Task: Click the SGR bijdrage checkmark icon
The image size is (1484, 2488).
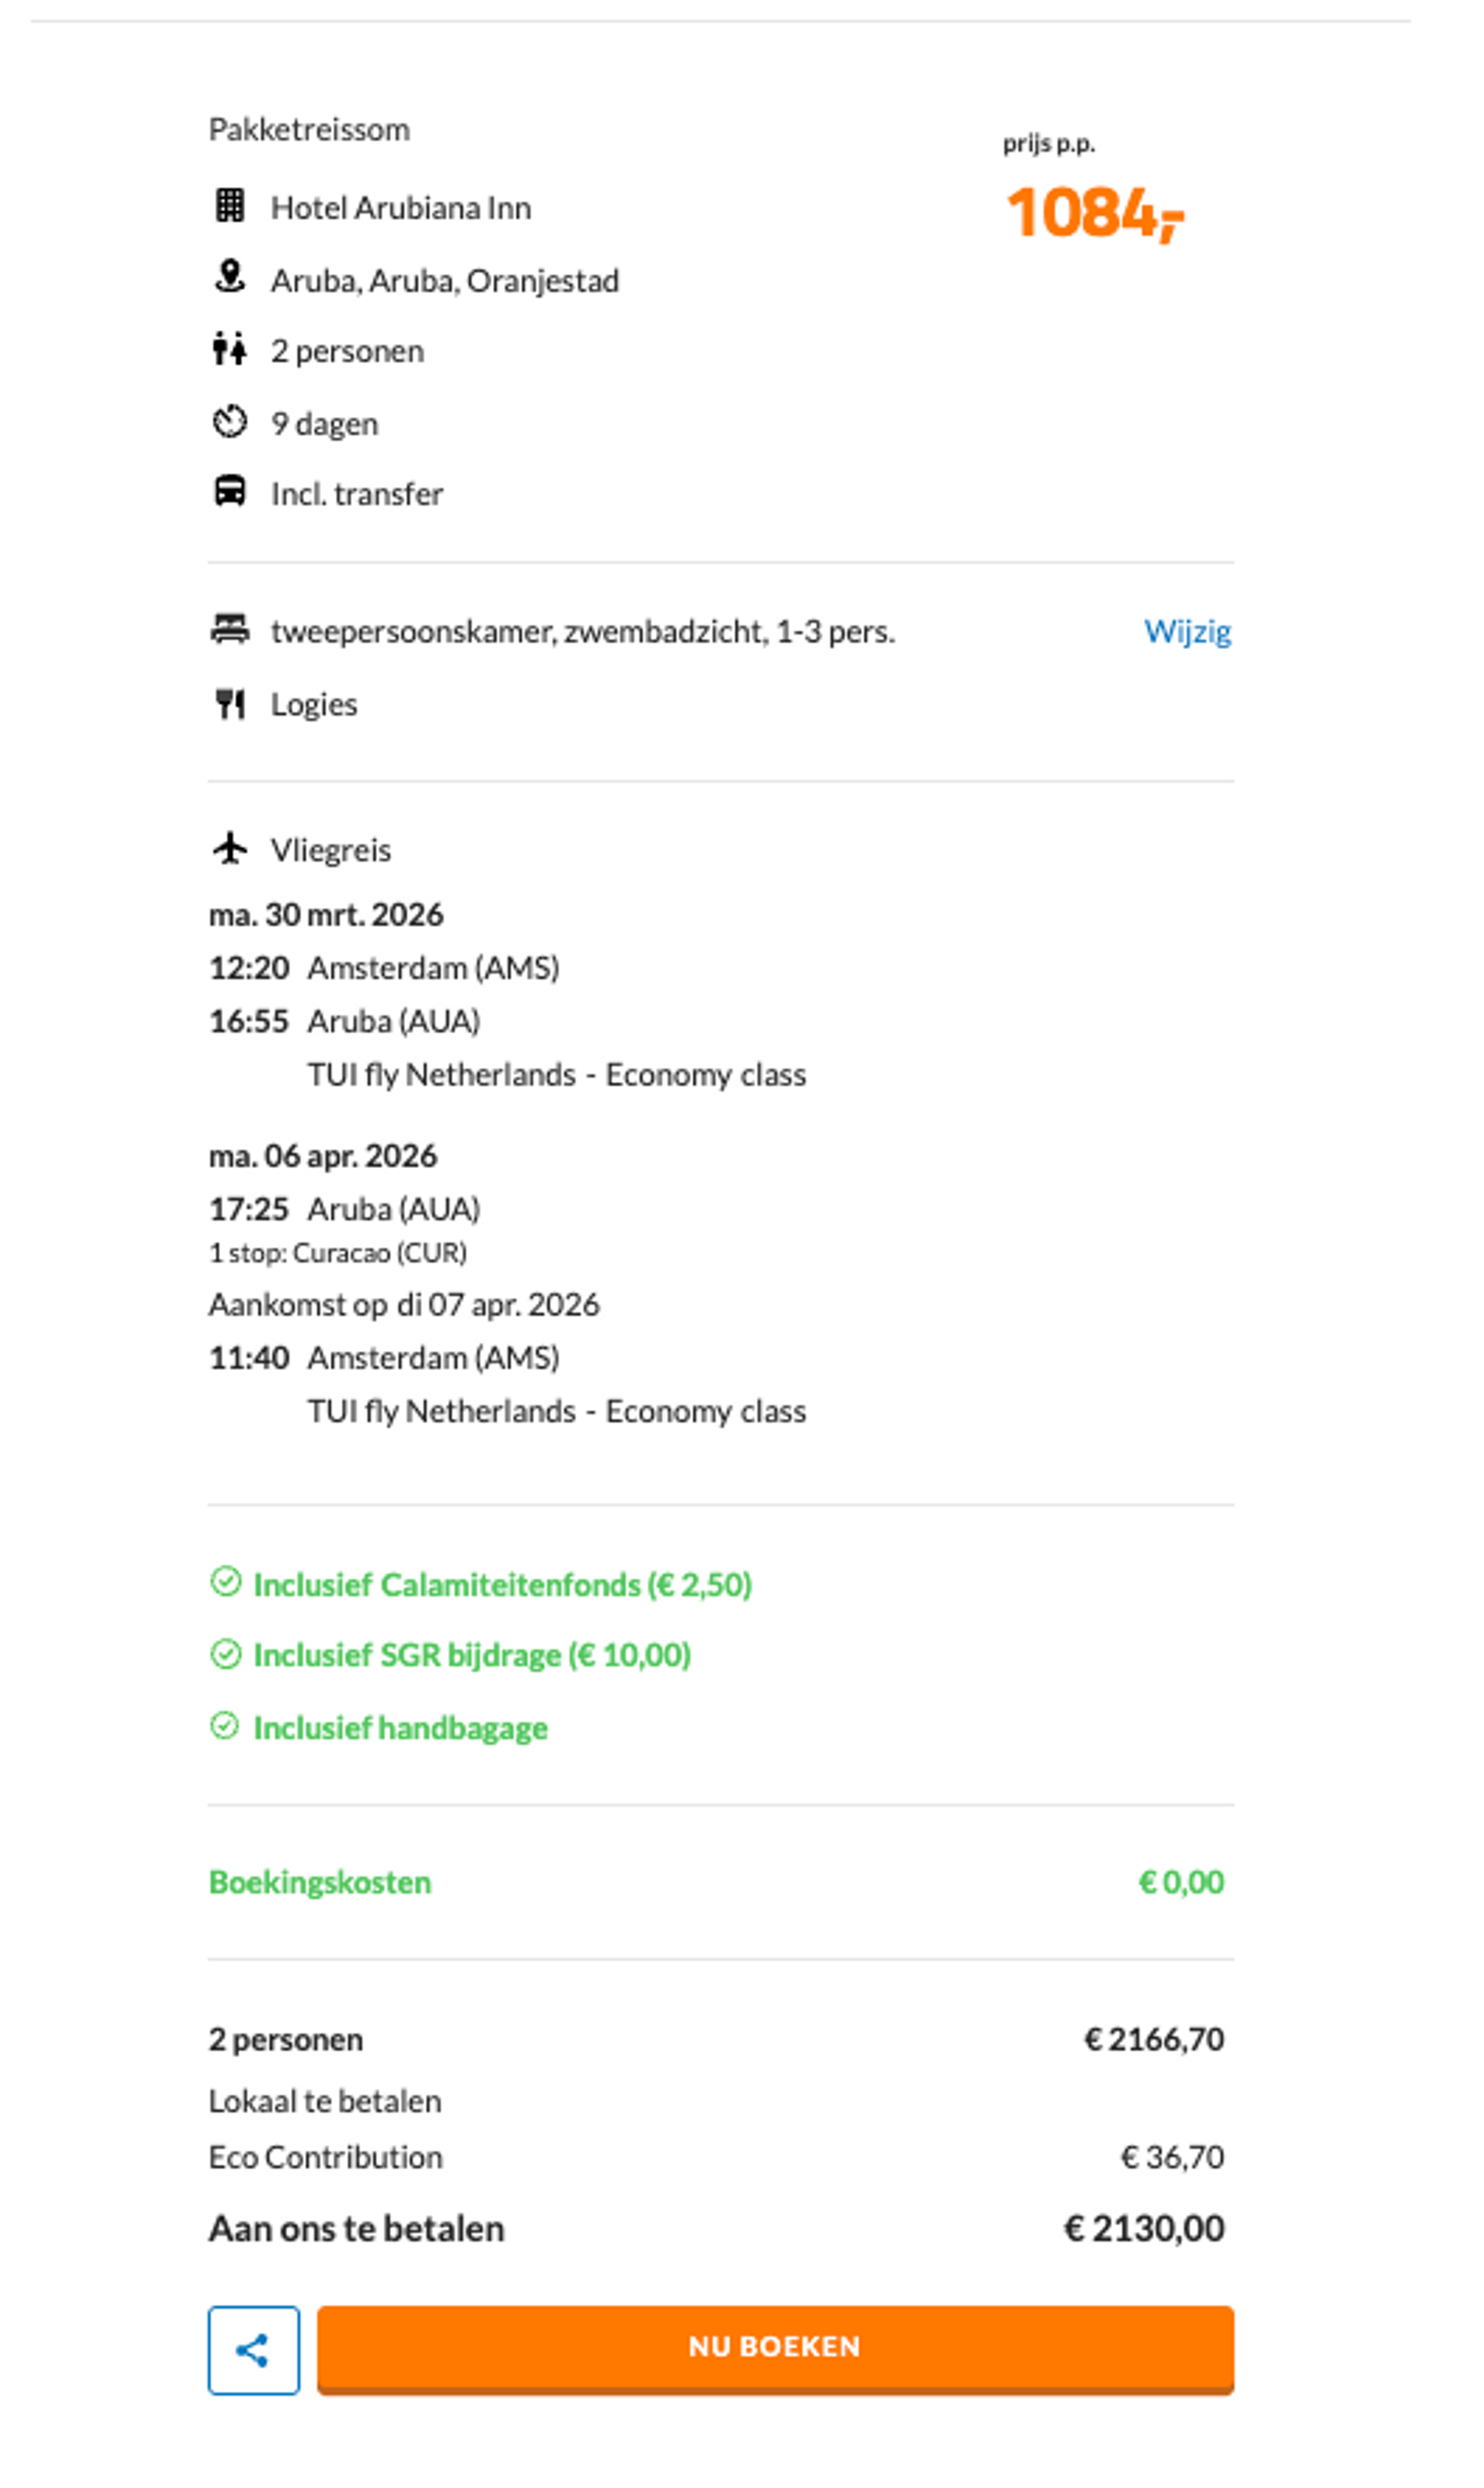Action: (x=226, y=1654)
